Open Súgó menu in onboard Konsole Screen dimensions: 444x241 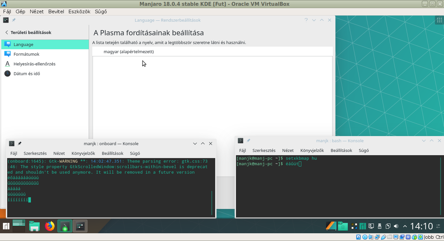(135, 153)
